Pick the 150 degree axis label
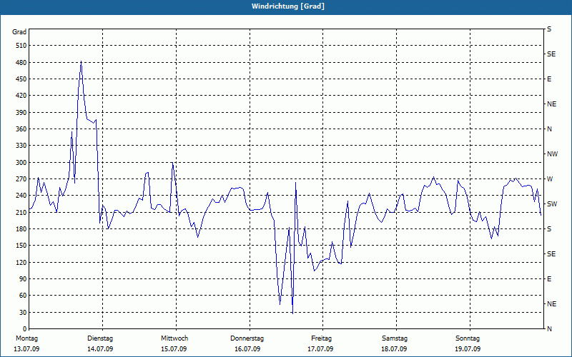The width and height of the screenshot is (572, 357). [x=21, y=245]
